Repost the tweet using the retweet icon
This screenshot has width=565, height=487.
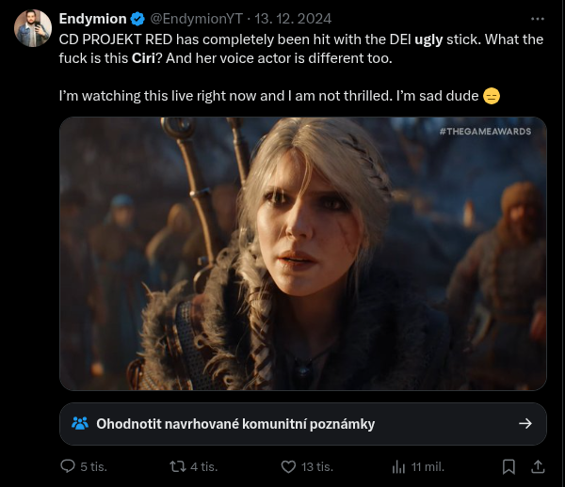[x=176, y=466]
